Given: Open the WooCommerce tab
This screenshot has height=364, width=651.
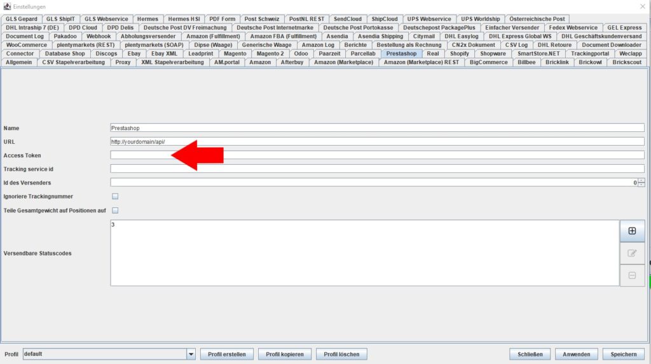Looking at the screenshot, I should click(x=27, y=45).
